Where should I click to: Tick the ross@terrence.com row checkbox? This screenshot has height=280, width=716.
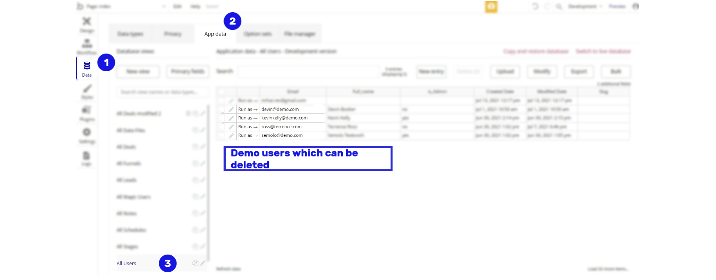[222, 127]
